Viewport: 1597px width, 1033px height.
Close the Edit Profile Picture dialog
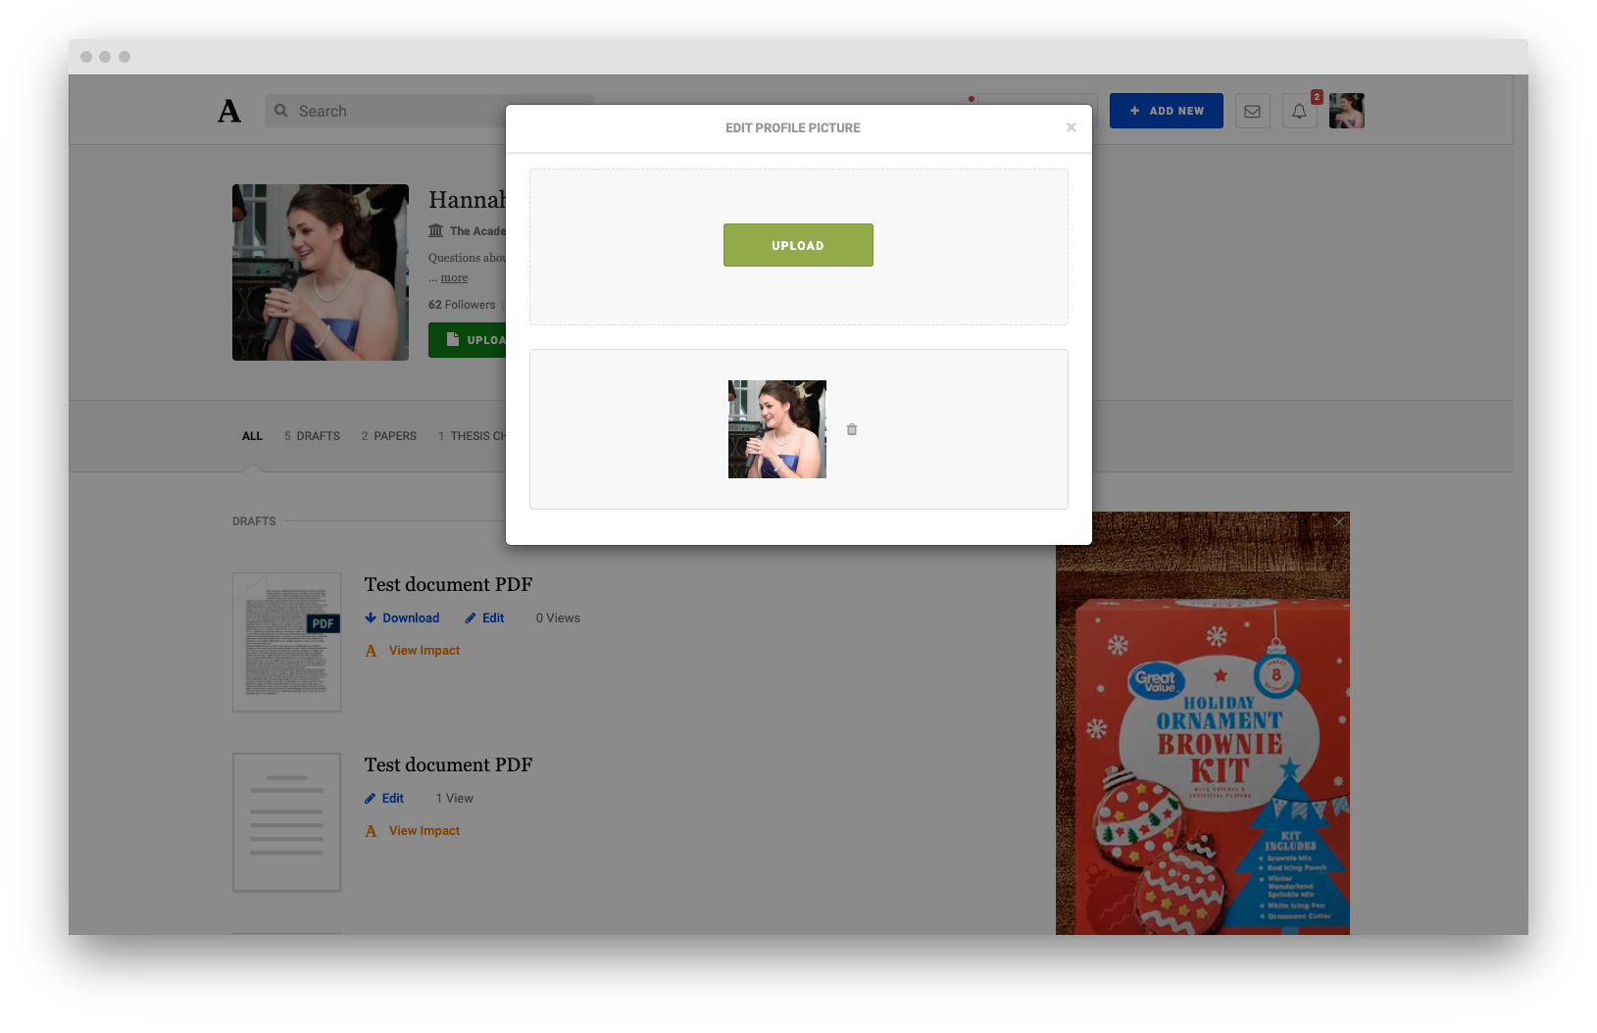click(1071, 126)
